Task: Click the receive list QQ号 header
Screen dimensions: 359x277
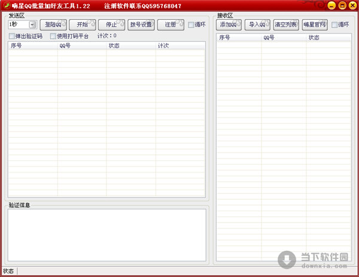Action: [284, 38]
